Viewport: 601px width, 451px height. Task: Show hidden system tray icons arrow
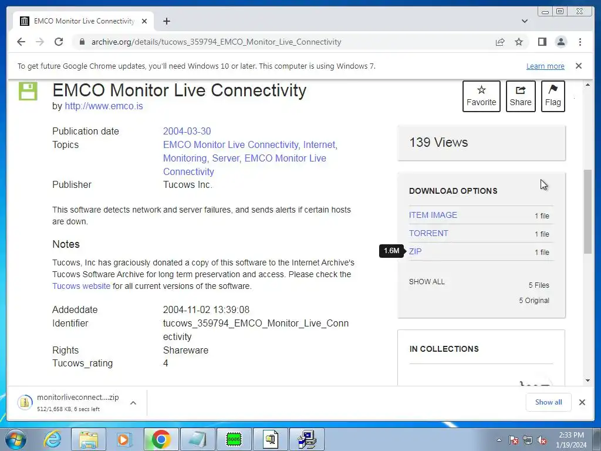499,440
